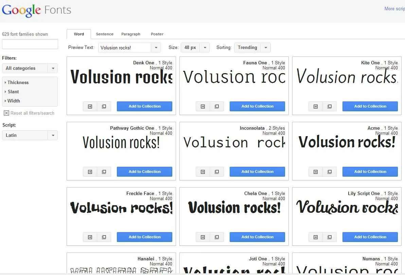Viewport: 405px width, 275px height.
Task: Click pop-out icon on Denk One card
Action: tap(104, 106)
